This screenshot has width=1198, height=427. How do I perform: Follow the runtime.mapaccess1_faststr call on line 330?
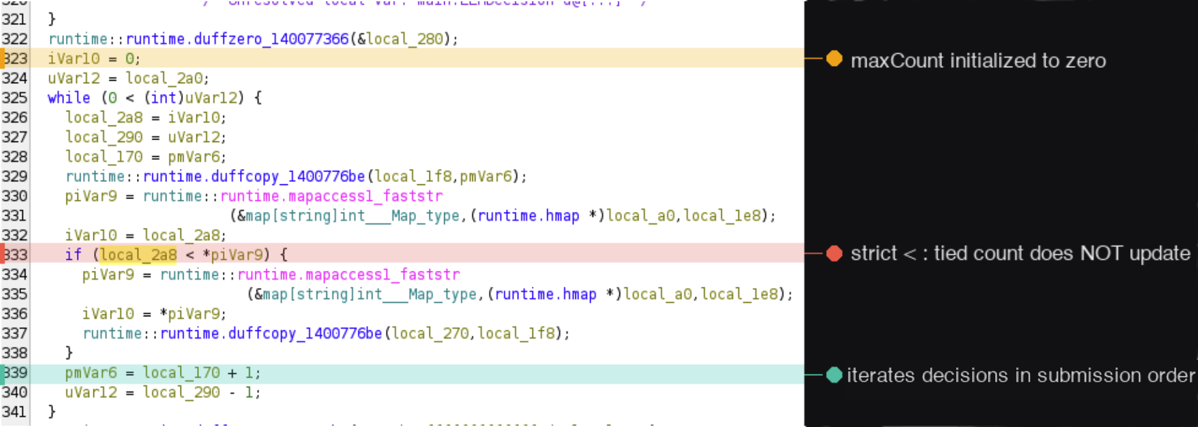click(x=331, y=196)
